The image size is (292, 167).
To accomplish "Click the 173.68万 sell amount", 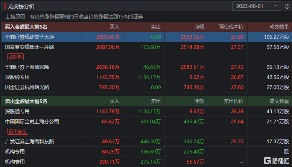I will (x=151, y=47).
